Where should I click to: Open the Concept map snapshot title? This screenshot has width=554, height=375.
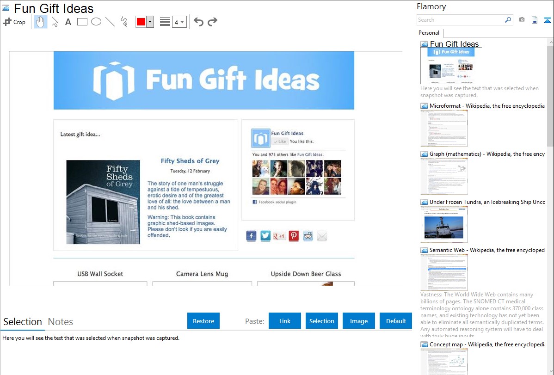click(x=487, y=344)
